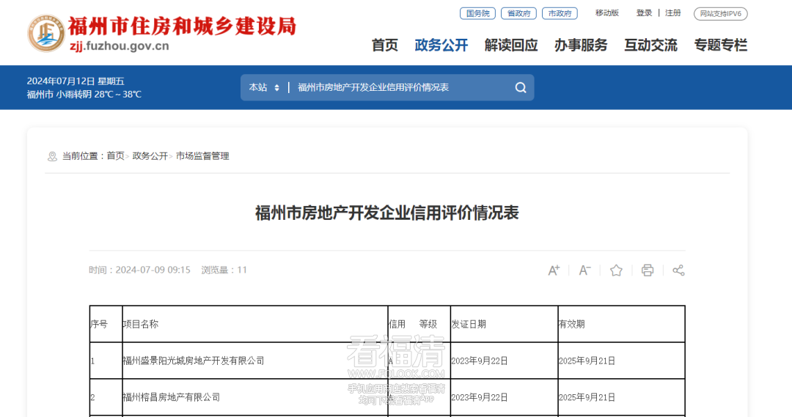
Task: Open 政务公开 in main navigation
Action: point(441,45)
